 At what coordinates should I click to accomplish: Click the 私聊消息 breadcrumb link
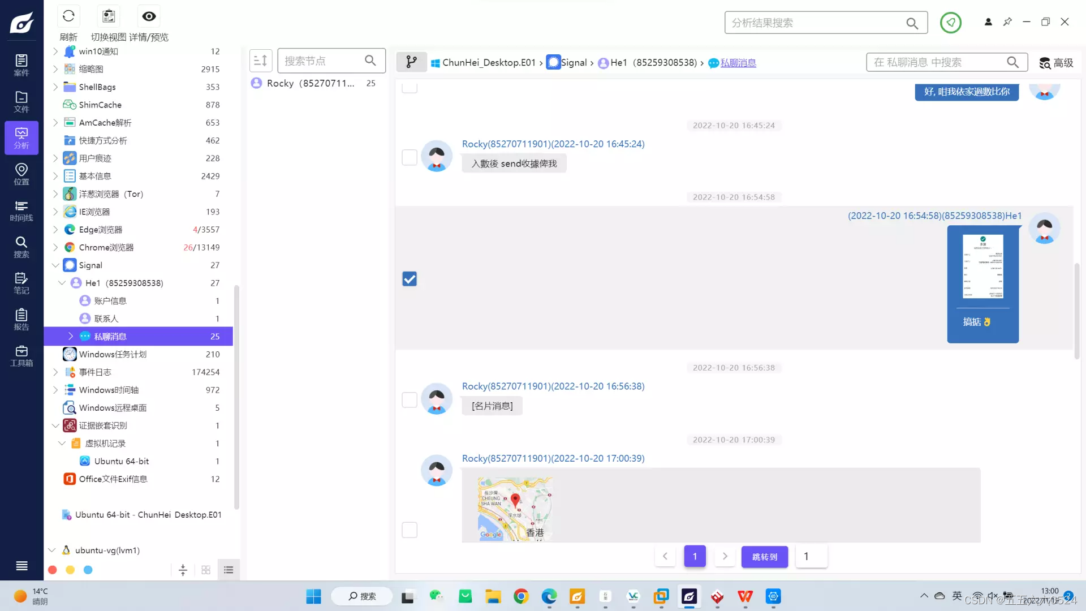[738, 63]
